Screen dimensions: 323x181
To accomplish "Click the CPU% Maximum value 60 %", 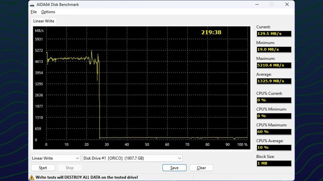I will coord(274,132).
